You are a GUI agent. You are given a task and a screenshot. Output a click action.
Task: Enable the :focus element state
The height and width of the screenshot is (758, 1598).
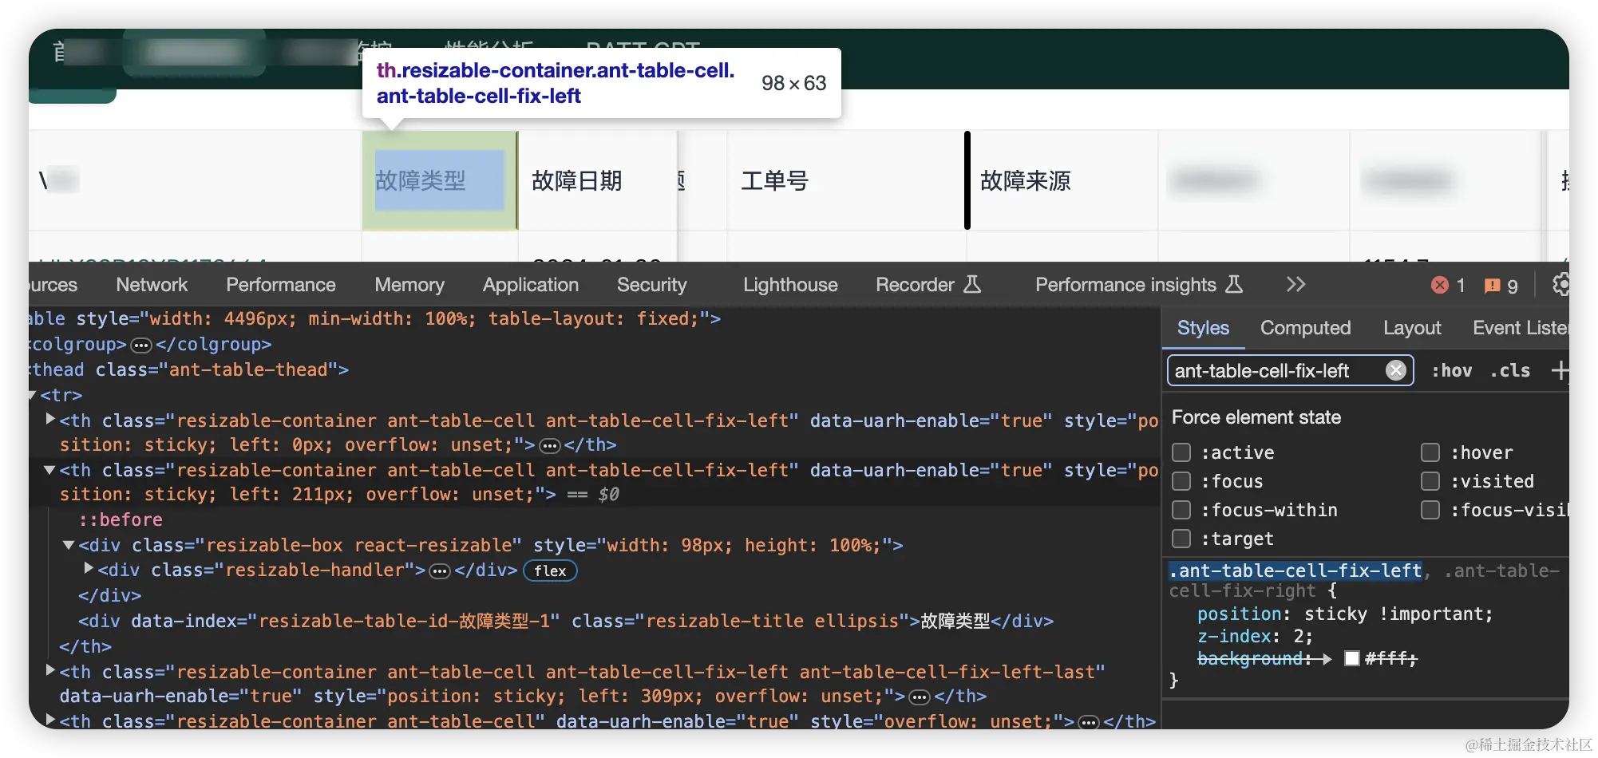(1181, 481)
